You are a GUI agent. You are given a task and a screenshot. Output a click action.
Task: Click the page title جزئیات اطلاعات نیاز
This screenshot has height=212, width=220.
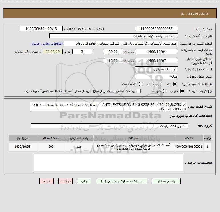point(195,14)
